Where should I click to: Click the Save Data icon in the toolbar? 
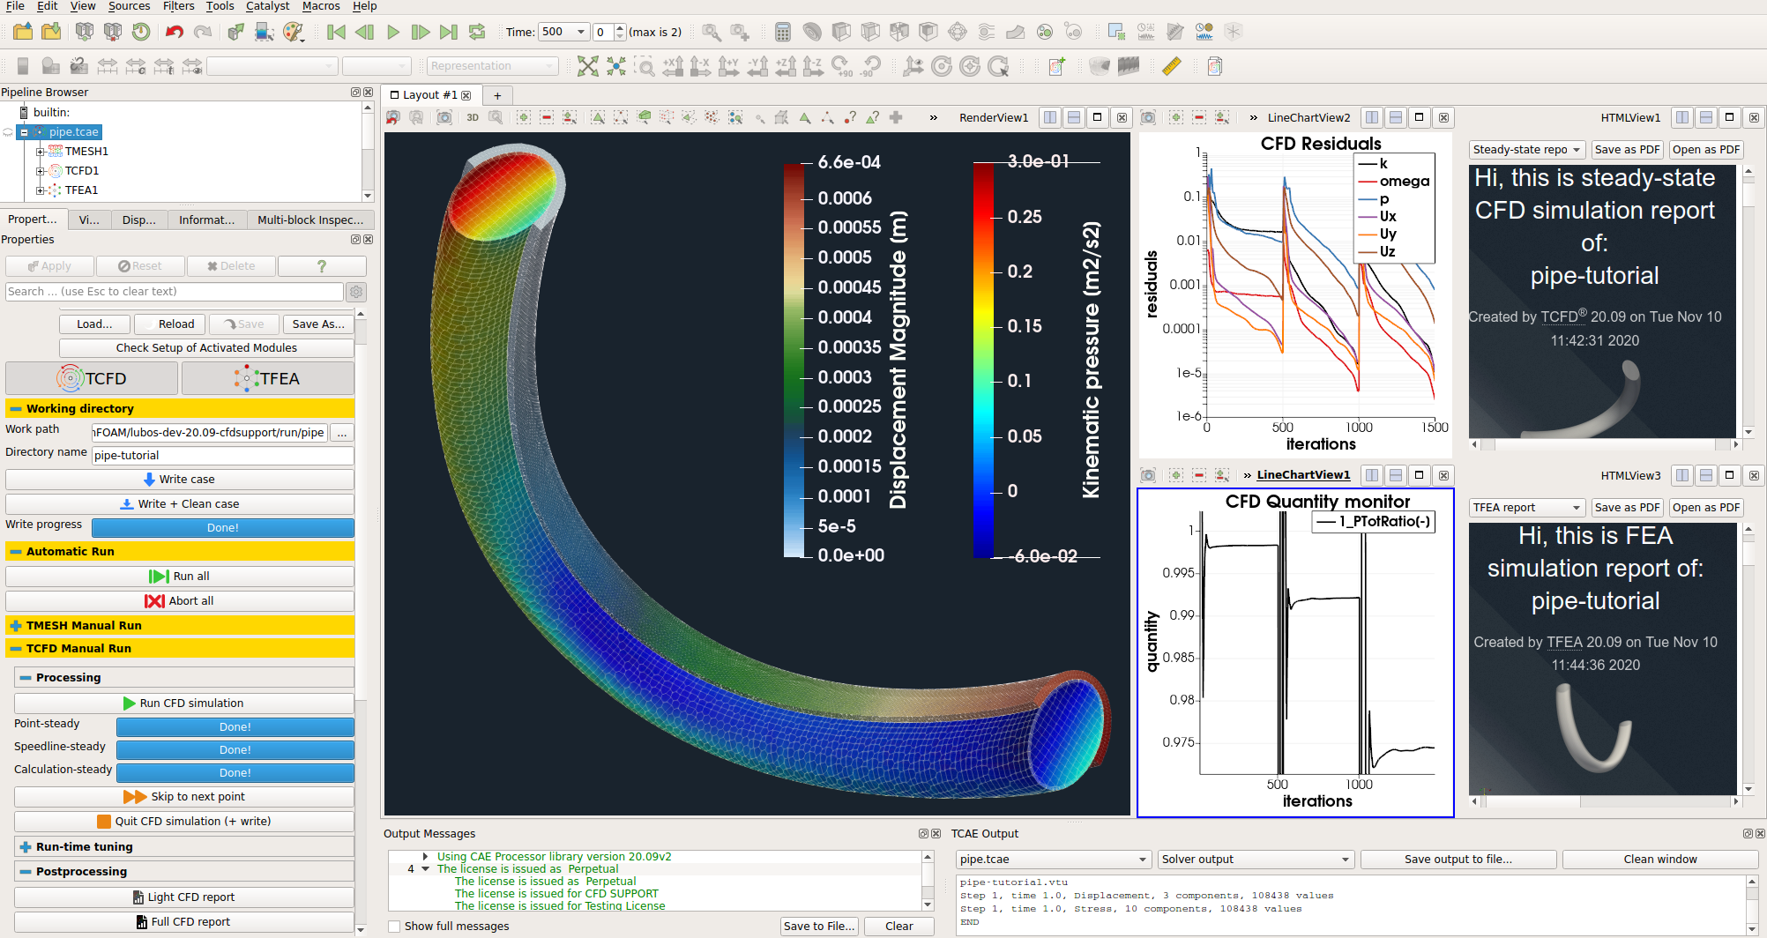(x=51, y=33)
